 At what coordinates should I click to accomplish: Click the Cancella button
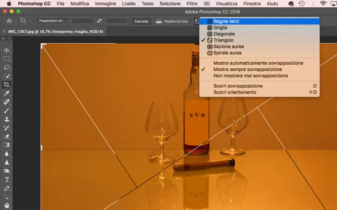pyautogui.click(x=141, y=21)
